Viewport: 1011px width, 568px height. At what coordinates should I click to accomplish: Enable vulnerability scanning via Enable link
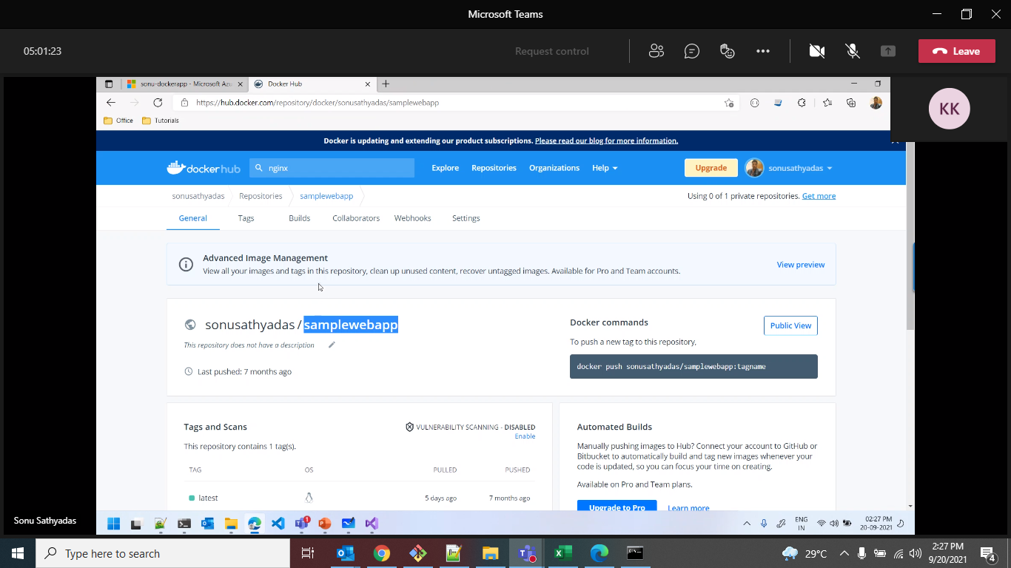pyautogui.click(x=525, y=436)
